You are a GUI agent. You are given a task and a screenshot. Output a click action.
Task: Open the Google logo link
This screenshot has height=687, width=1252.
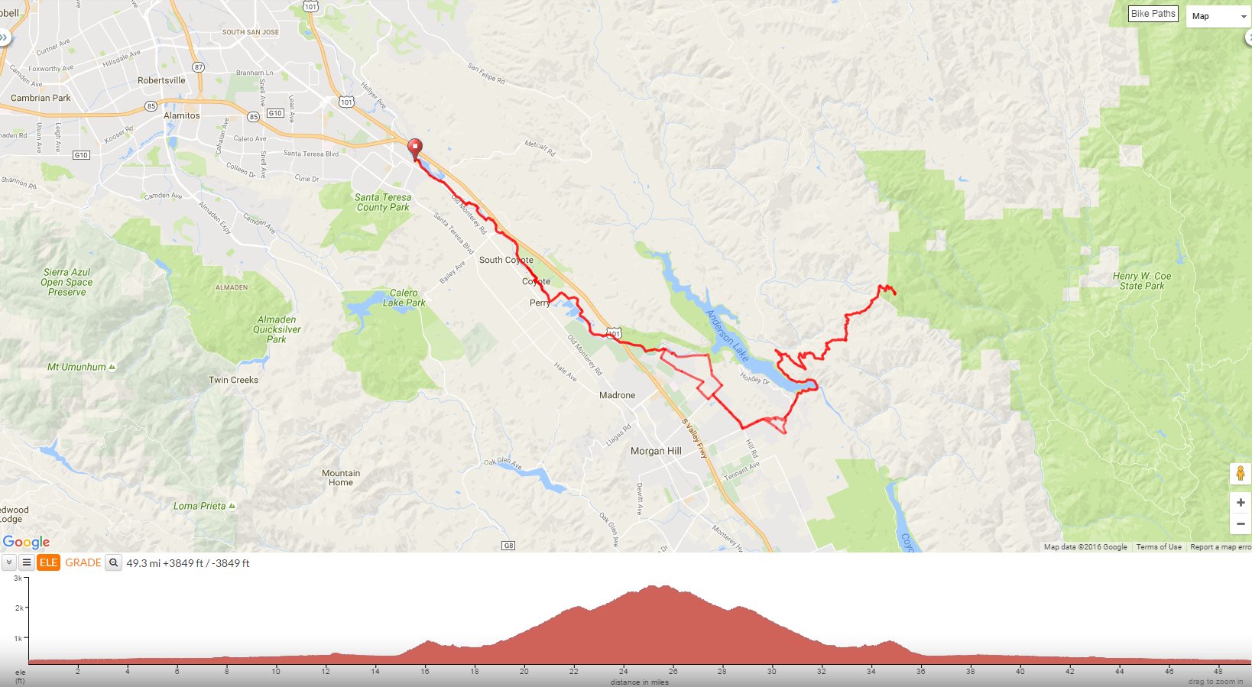[26, 542]
